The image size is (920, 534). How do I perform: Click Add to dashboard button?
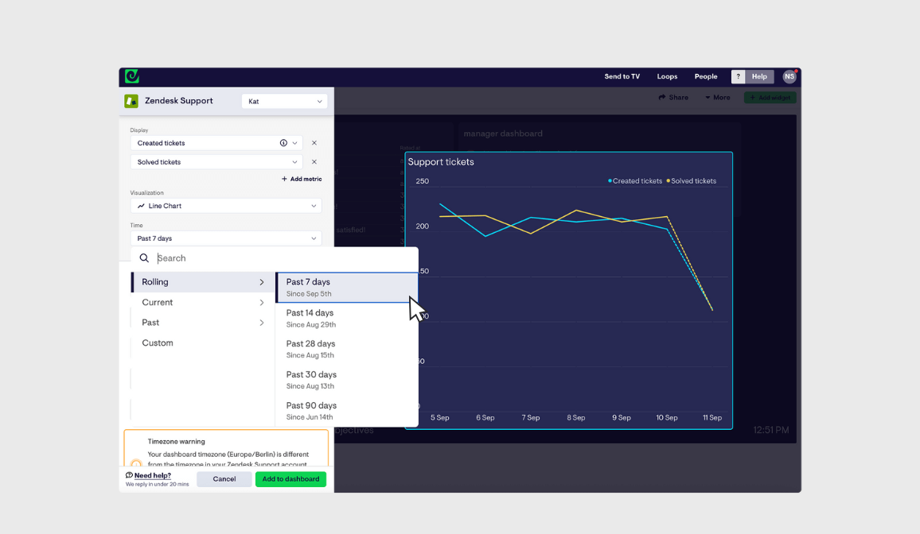pos(290,479)
